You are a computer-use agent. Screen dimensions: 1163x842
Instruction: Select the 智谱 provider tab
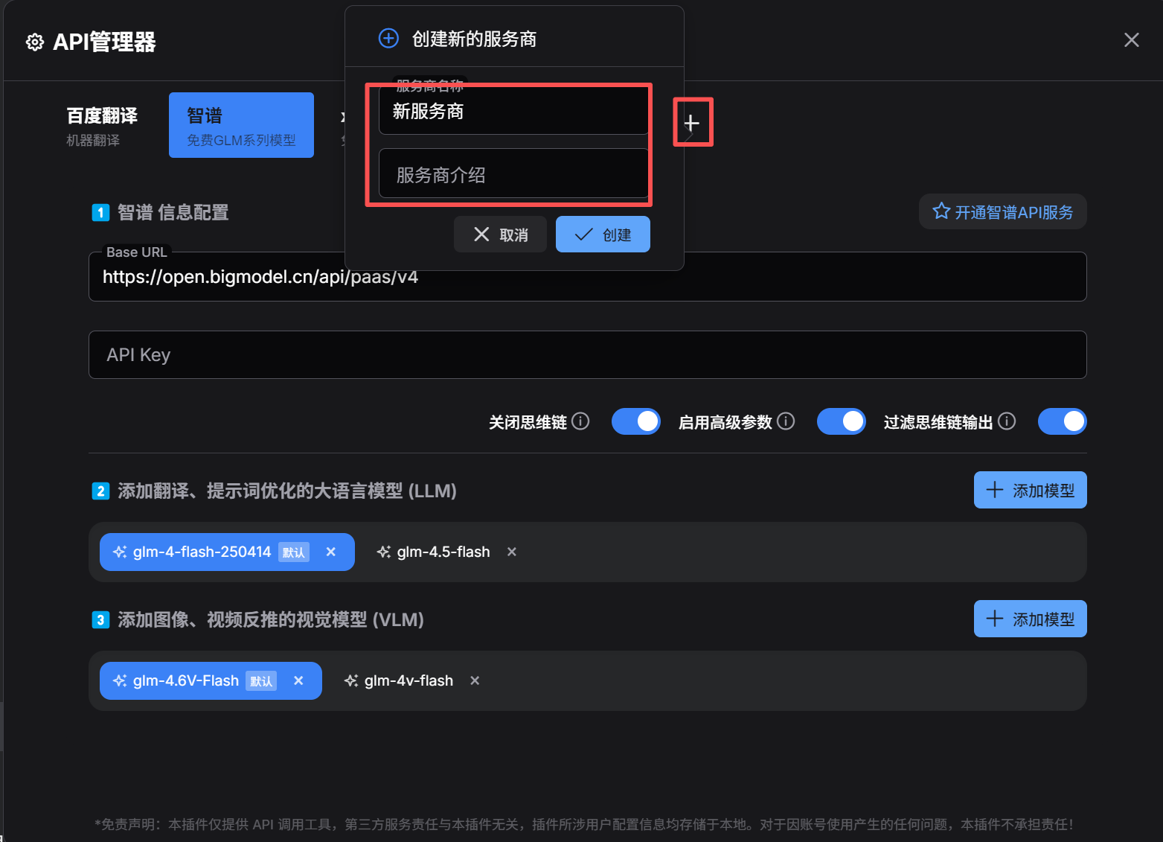[241, 125]
